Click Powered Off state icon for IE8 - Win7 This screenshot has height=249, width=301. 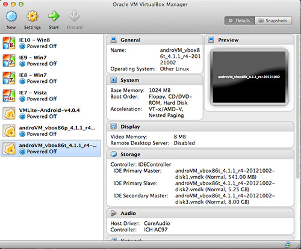(x=22, y=81)
